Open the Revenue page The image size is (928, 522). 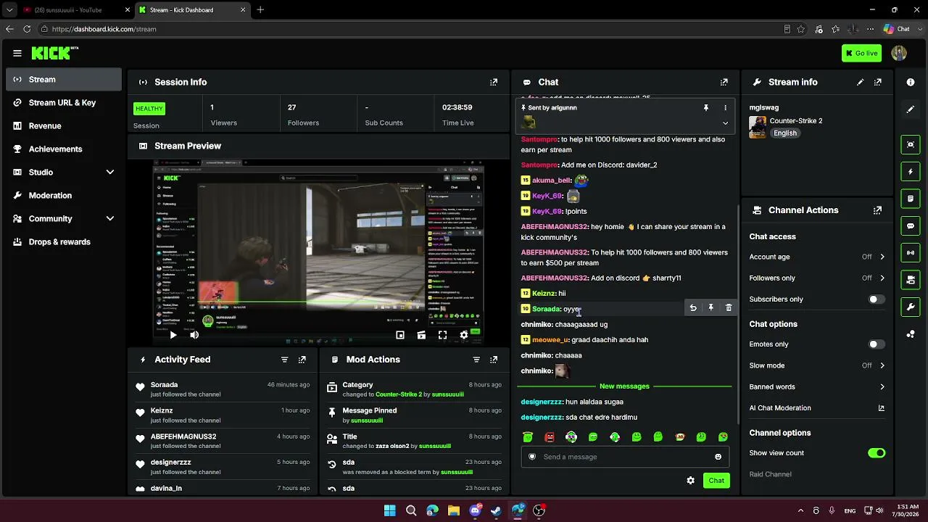tap(63, 126)
